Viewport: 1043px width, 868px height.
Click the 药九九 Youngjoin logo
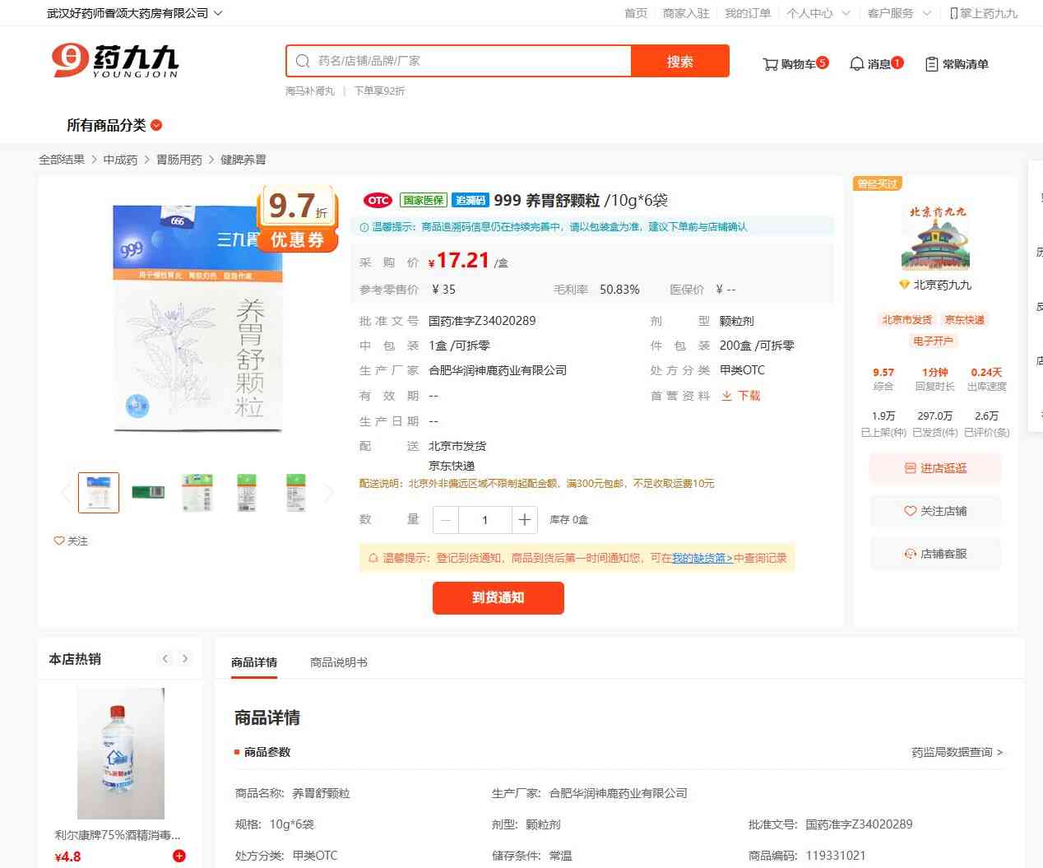115,61
